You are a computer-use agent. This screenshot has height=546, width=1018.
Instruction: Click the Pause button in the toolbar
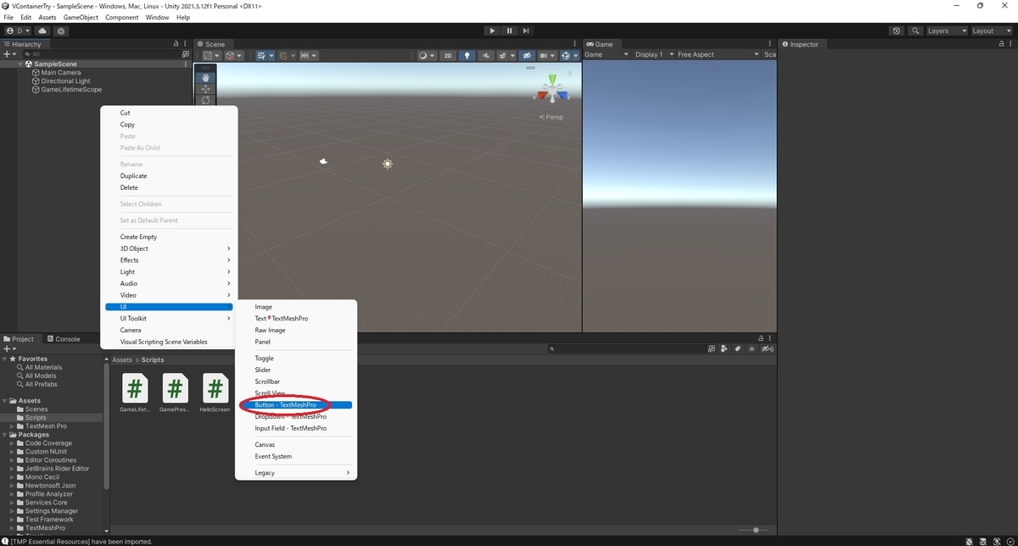[x=509, y=31]
